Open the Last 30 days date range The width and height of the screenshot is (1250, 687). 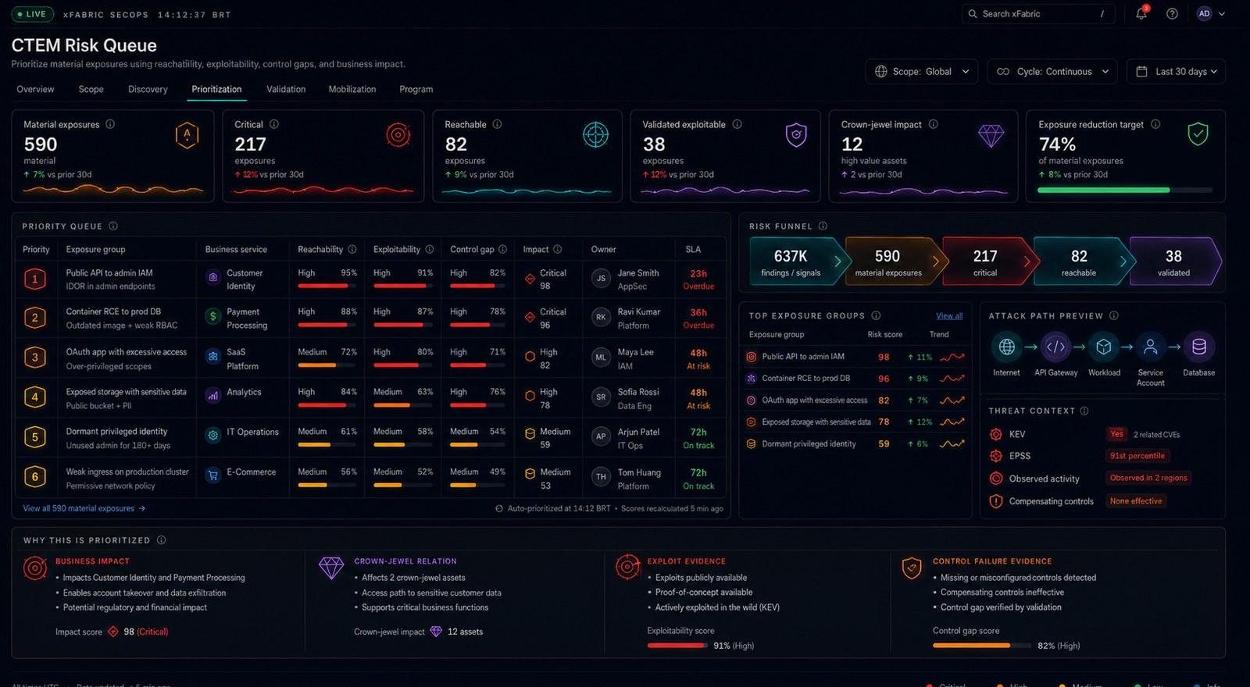(x=1176, y=71)
